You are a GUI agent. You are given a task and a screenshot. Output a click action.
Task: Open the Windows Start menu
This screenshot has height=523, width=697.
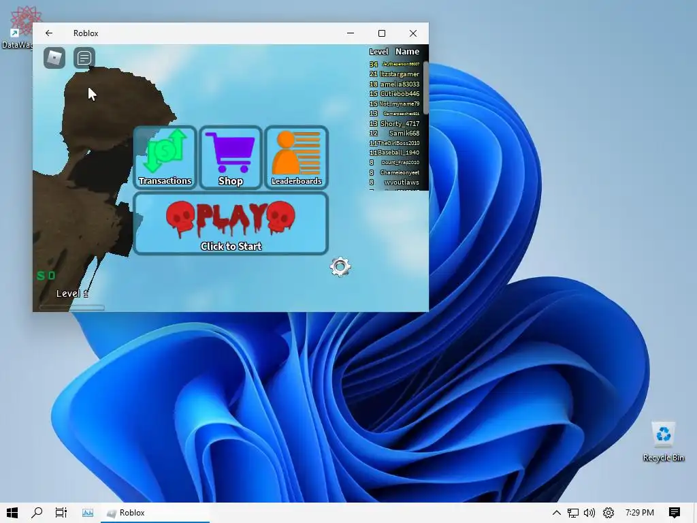(12, 513)
